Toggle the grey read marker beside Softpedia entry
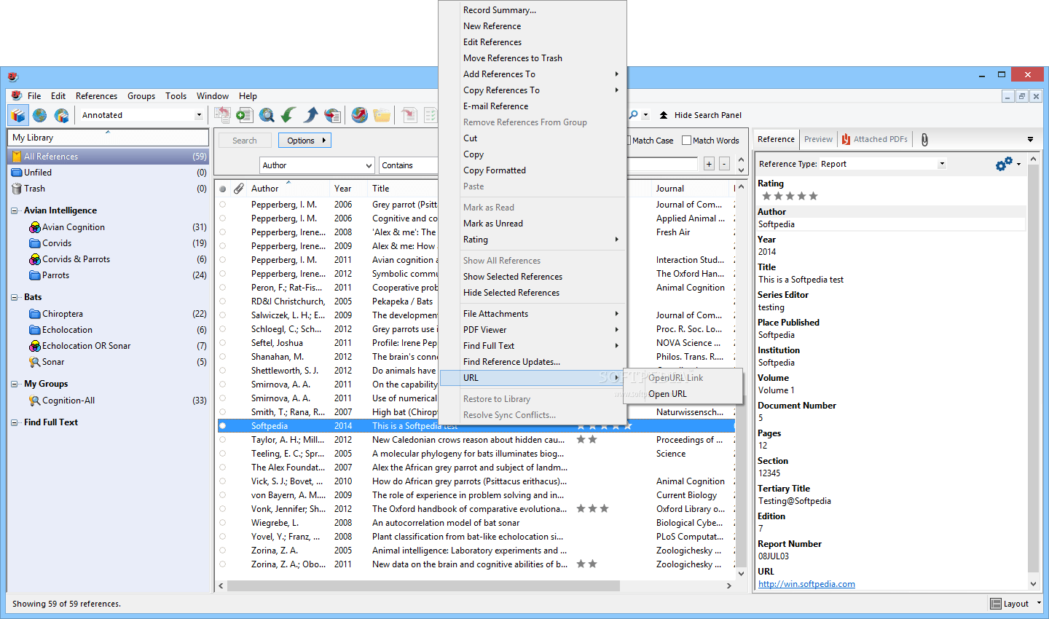This screenshot has height=619, width=1049. point(223,425)
